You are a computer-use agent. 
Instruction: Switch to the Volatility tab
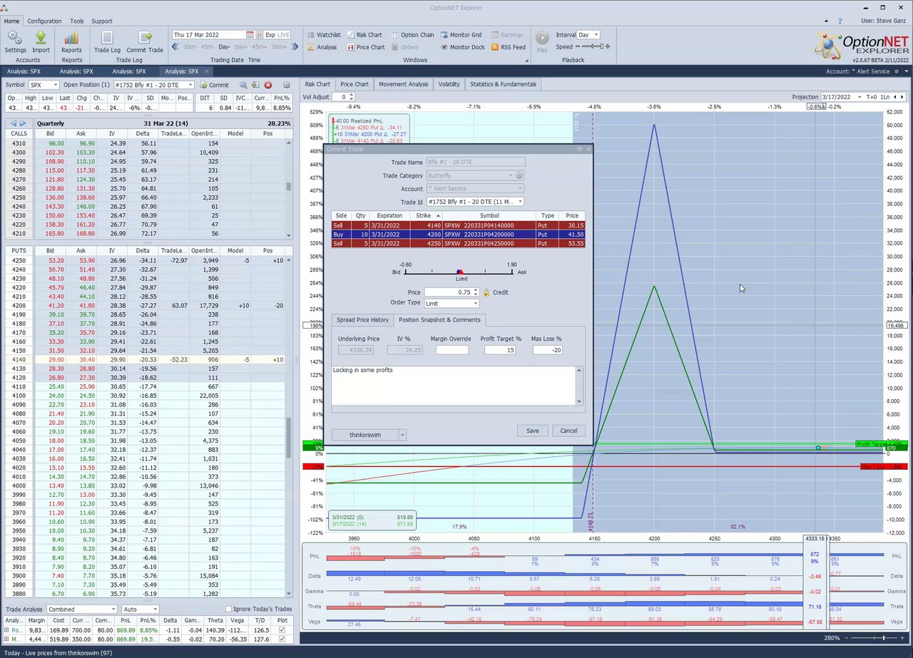tap(449, 84)
